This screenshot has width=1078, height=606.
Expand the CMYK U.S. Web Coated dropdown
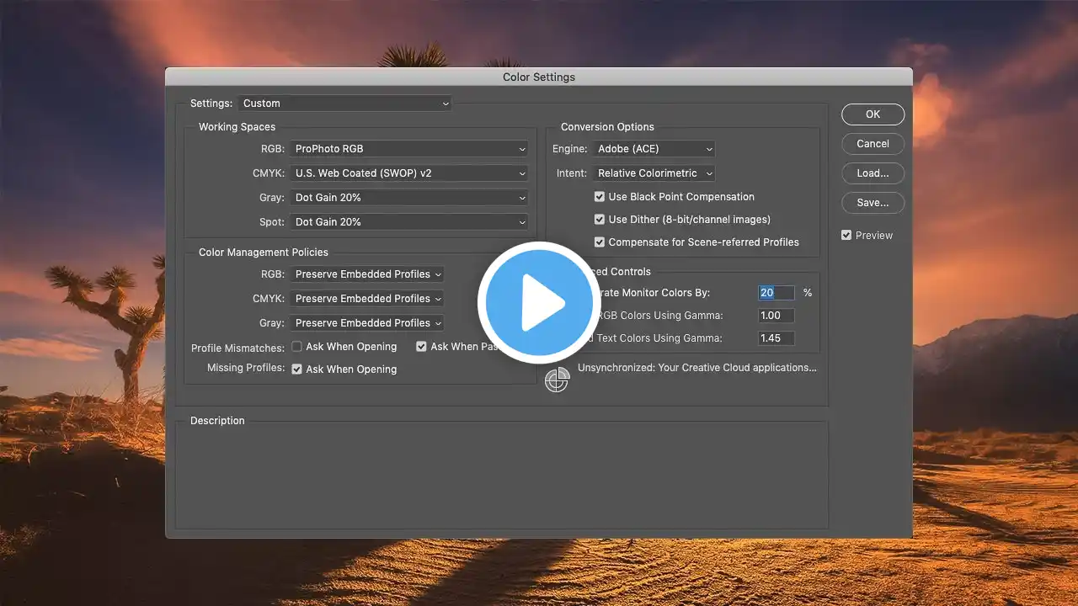pos(408,173)
